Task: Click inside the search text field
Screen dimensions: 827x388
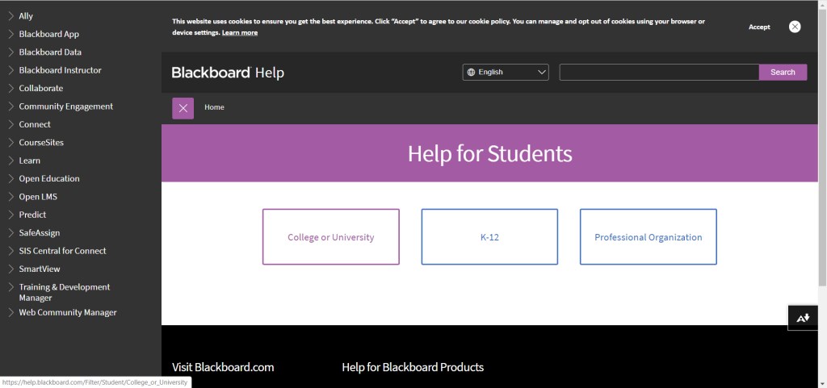Action: pos(658,72)
